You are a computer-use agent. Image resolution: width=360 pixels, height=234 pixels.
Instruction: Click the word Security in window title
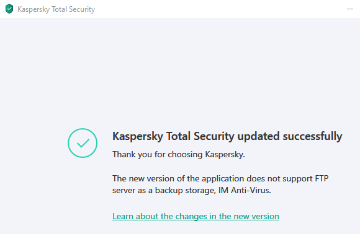point(82,9)
